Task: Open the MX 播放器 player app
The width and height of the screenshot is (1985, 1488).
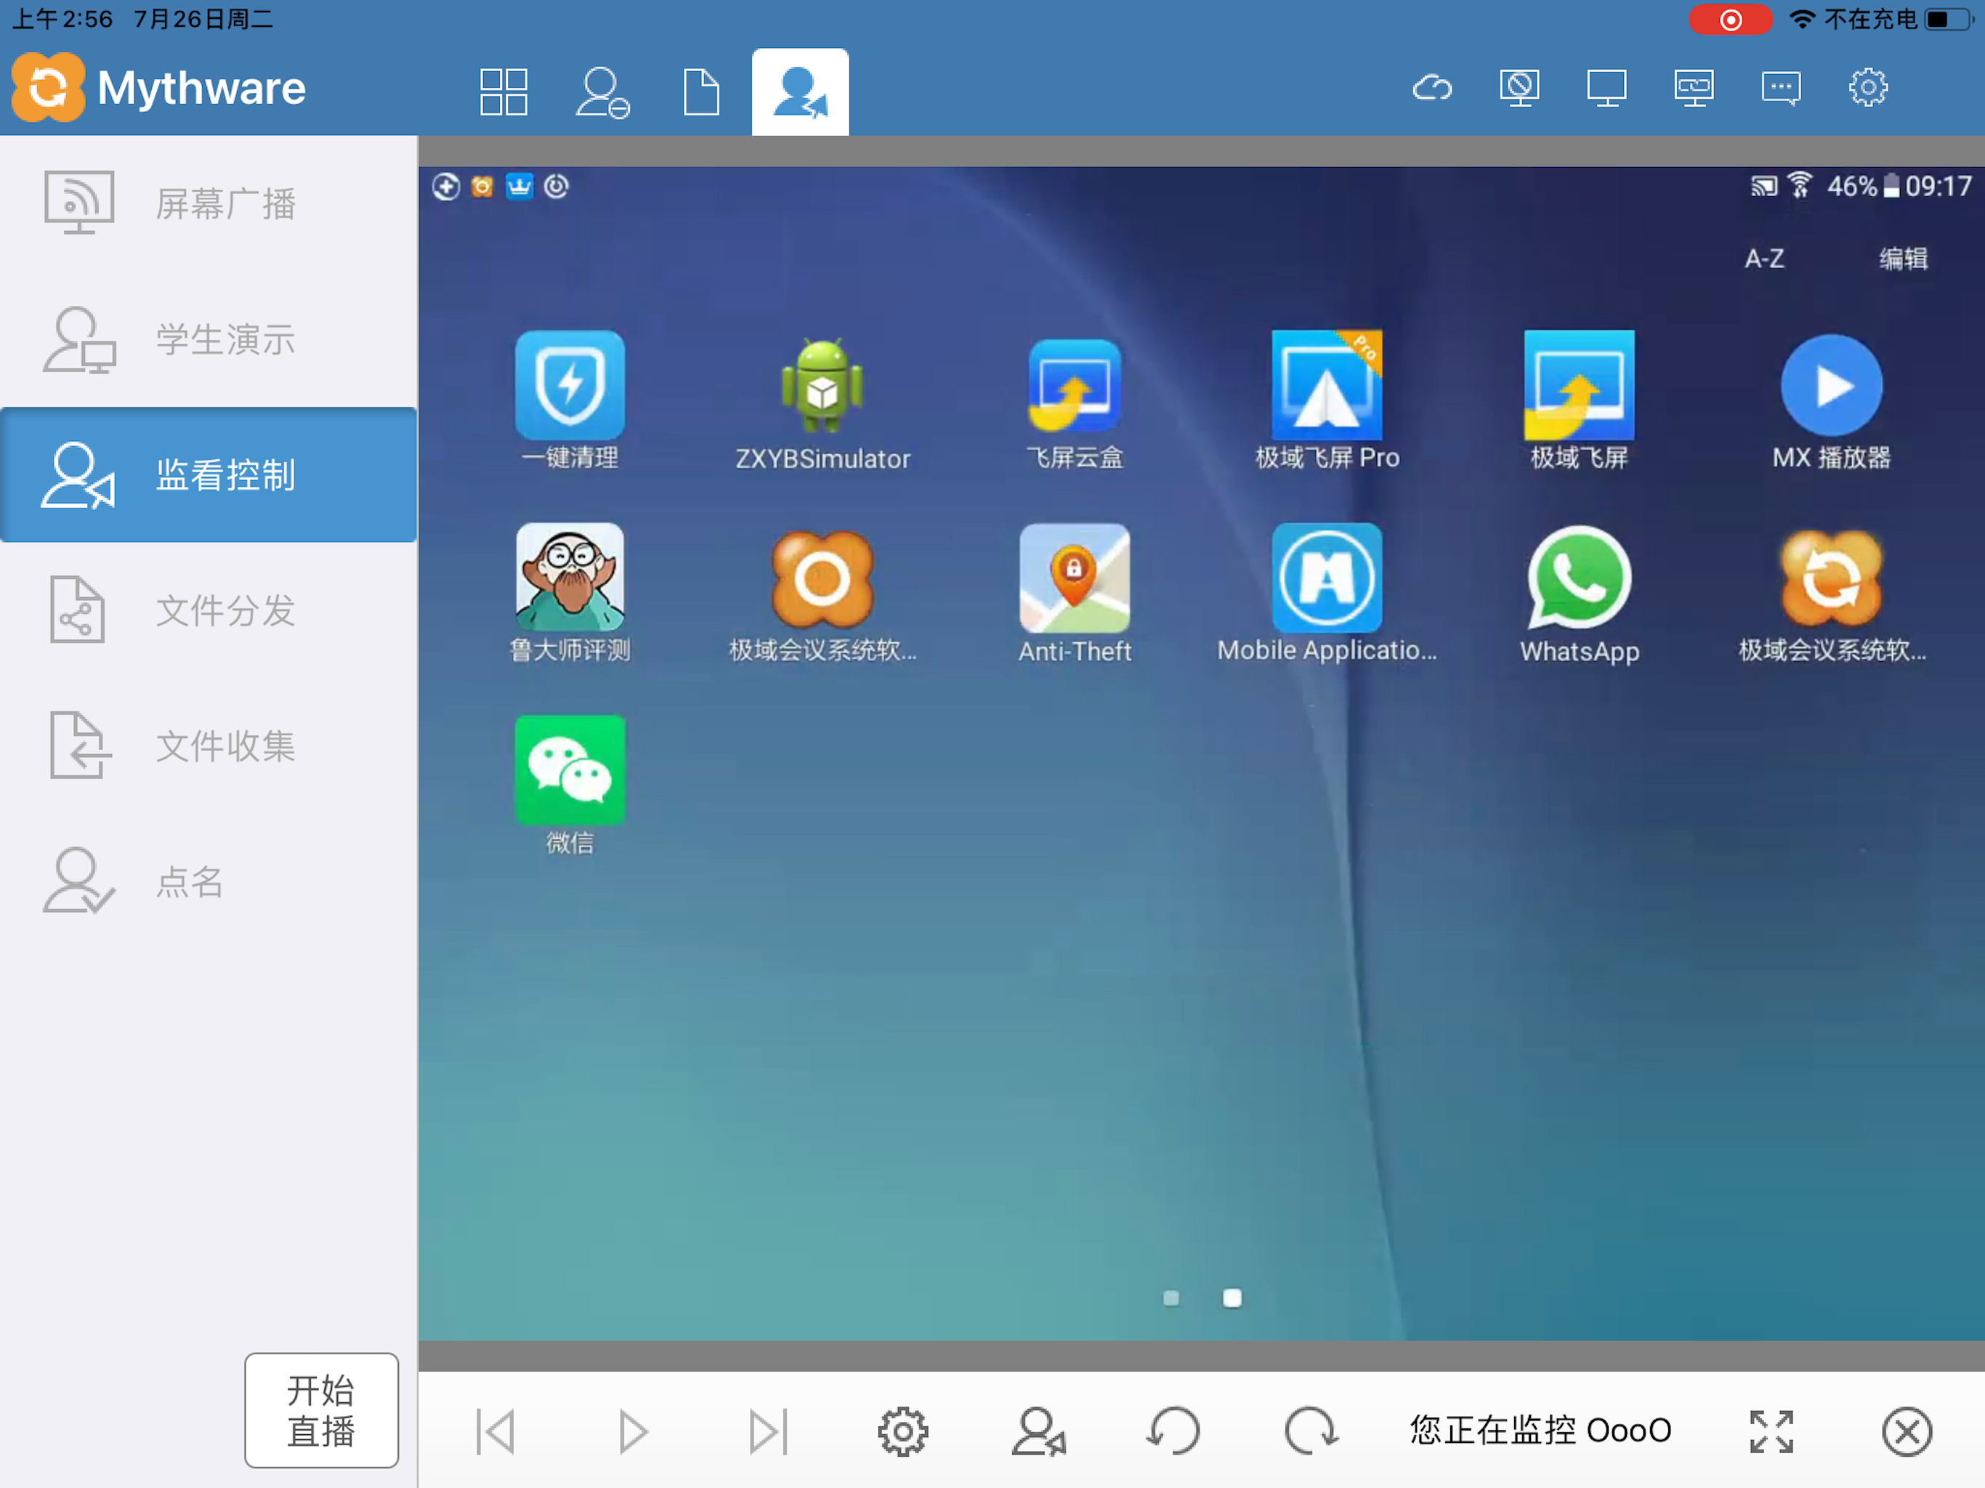Action: point(1832,401)
